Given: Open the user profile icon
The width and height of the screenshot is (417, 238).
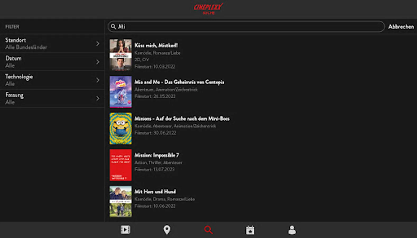Looking at the screenshot, I should [292, 230].
